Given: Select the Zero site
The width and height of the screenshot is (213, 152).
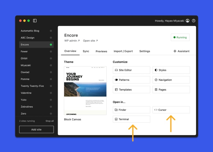Looking at the screenshot, I should tap(36, 114).
